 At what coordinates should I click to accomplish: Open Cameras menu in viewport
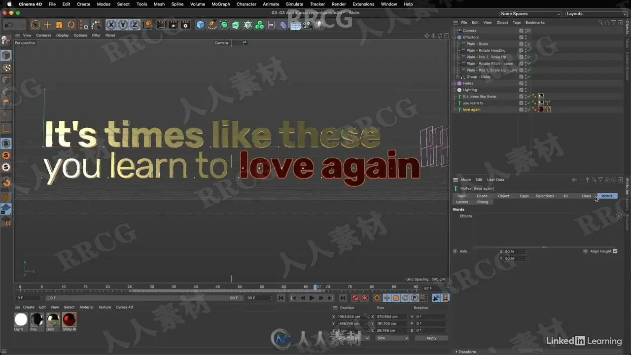pos(43,35)
